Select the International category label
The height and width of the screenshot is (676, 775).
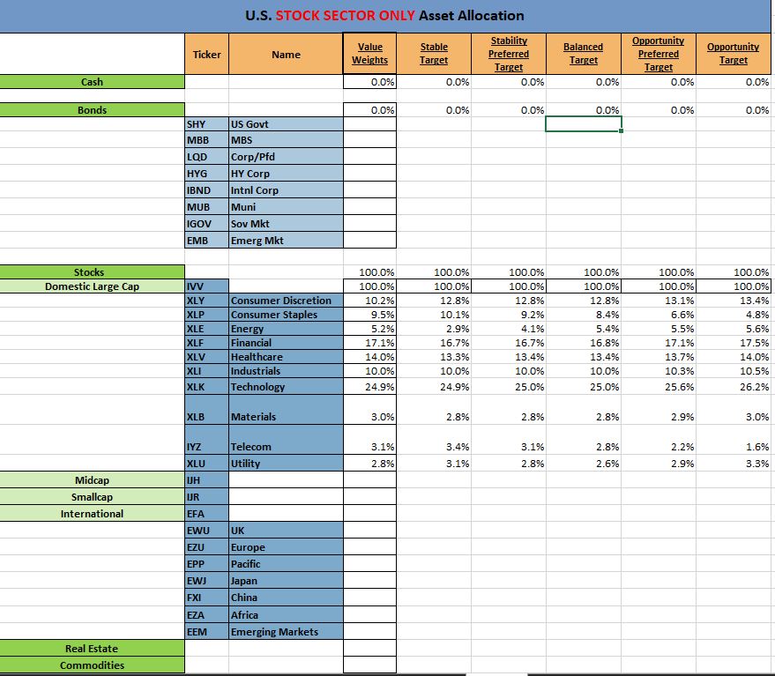[92, 514]
